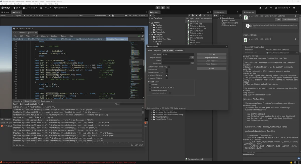This screenshot has height=164, width=301.
Task: Uncheck In all sub-folders checkbox
Action: (x=167, y=75)
